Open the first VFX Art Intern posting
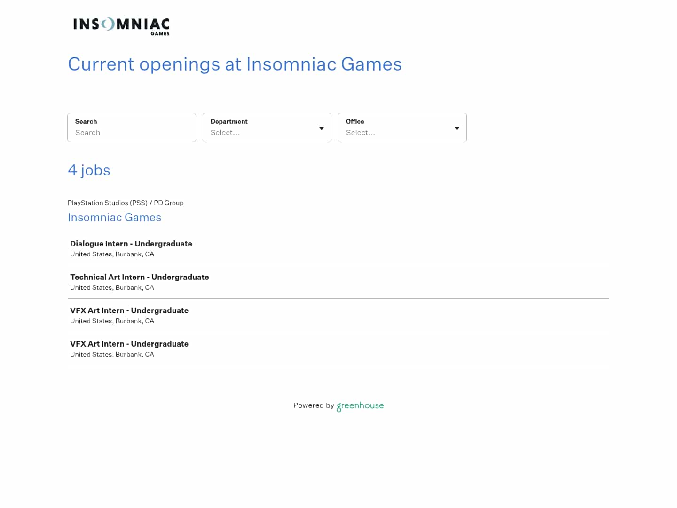Screen dimensions: 677x508 click(x=129, y=310)
